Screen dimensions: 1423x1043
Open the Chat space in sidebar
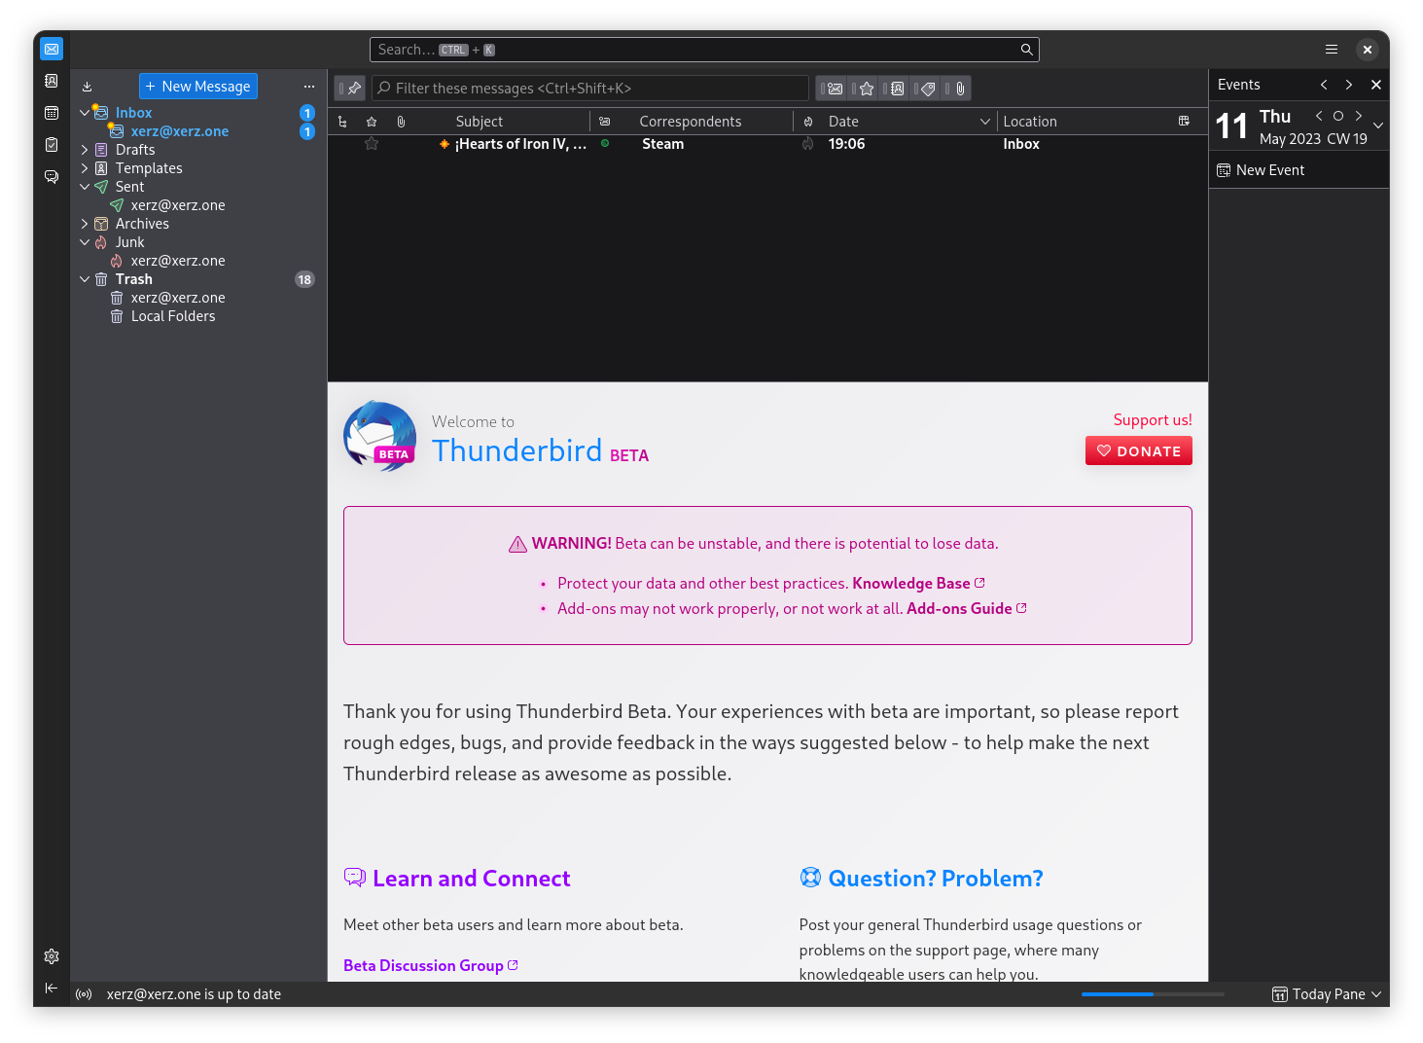tap(52, 176)
